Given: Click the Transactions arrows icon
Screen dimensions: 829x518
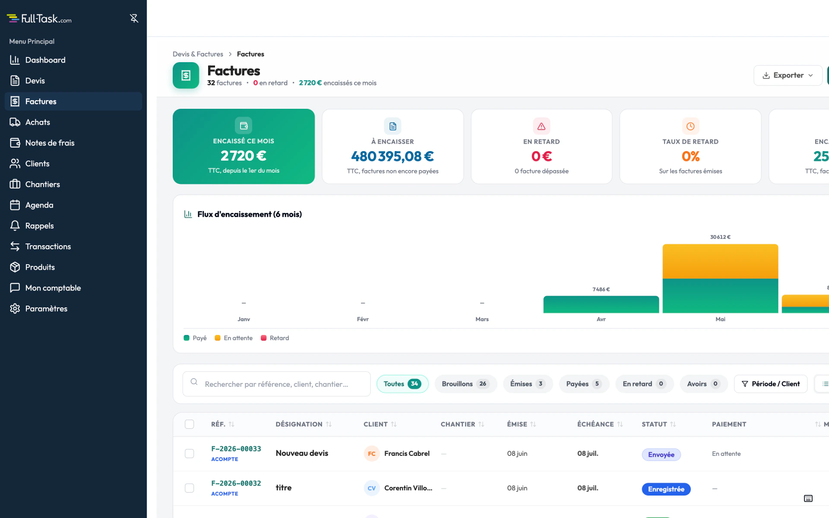Looking at the screenshot, I should click(x=15, y=246).
